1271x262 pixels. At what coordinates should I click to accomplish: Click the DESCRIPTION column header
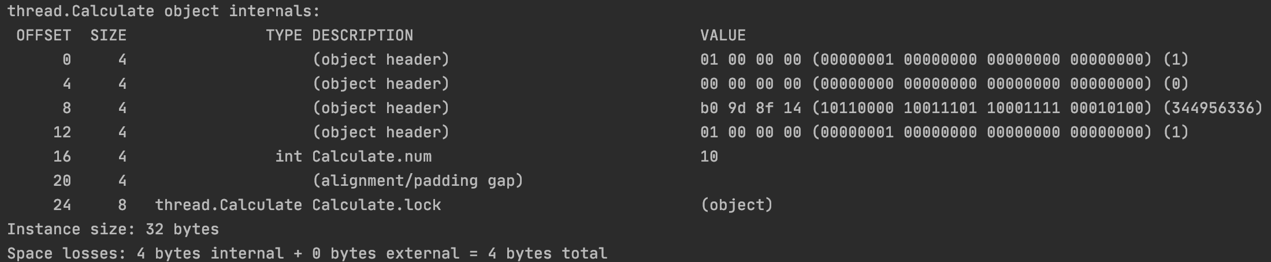[x=362, y=35]
